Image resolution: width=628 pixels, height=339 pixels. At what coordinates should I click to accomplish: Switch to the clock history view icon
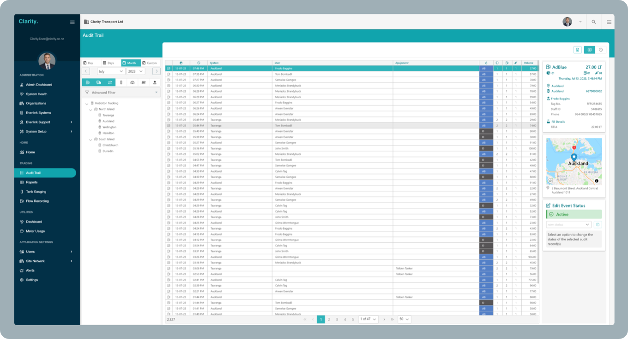(x=601, y=50)
